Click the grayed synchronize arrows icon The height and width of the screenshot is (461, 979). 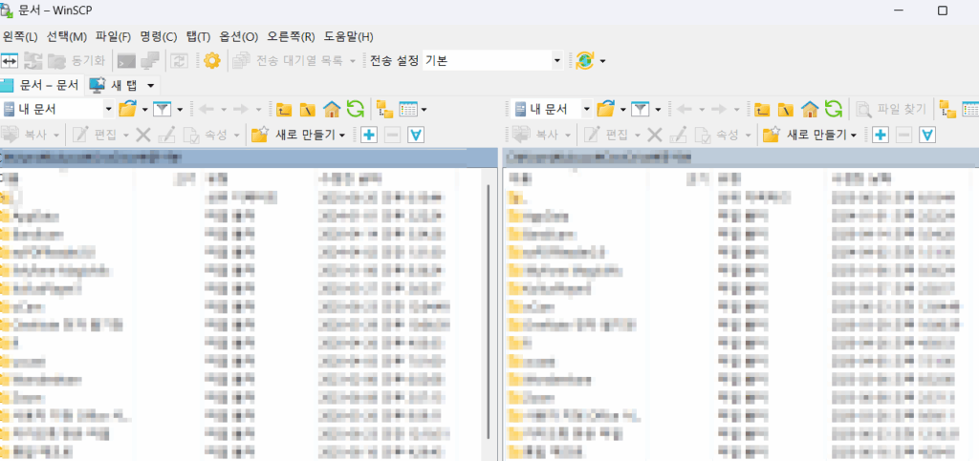33,61
